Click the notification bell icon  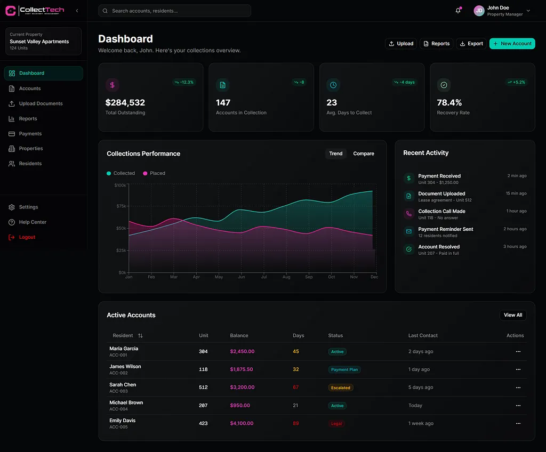[x=457, y=11]
